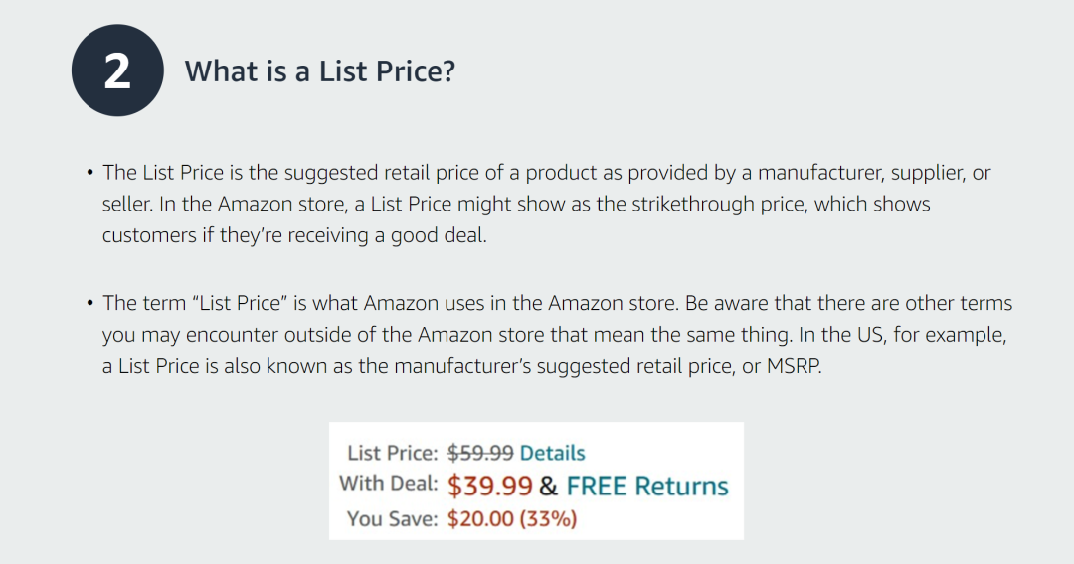Click the $20.00 (33%) savings amount
Viewport: 1074px width, 564px height.
coord(512,518)
